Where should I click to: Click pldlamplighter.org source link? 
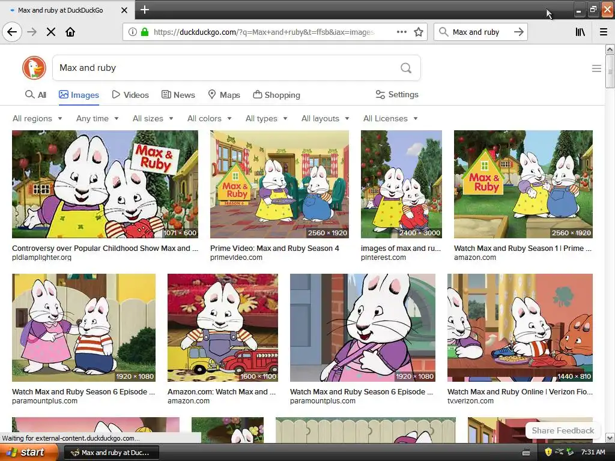pos(41,258)
